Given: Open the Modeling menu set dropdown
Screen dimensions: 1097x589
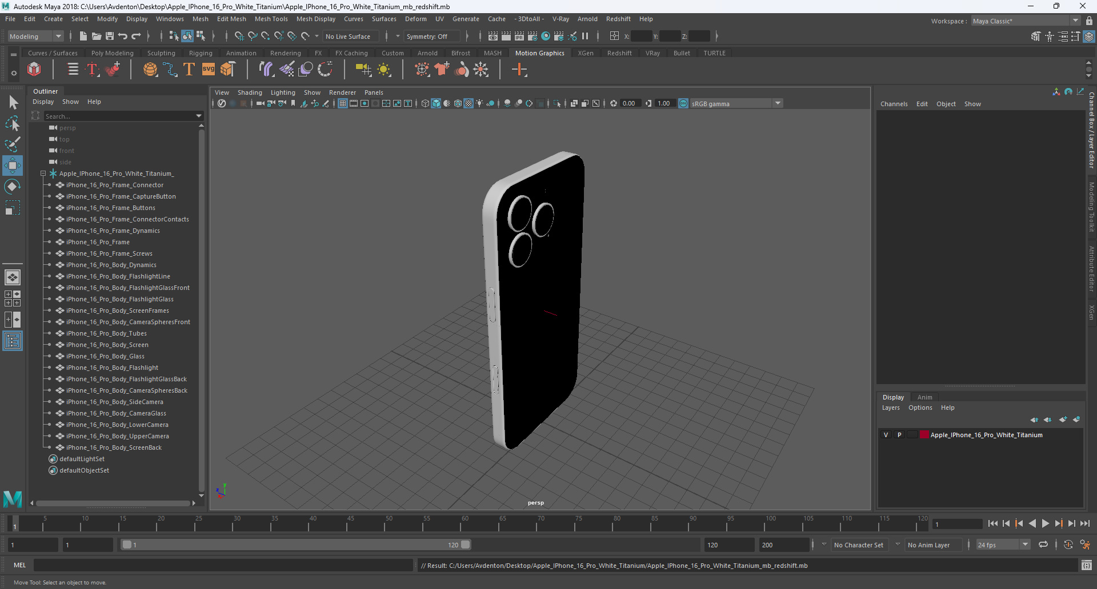Looking at the screenshot, I should [35, 36].
